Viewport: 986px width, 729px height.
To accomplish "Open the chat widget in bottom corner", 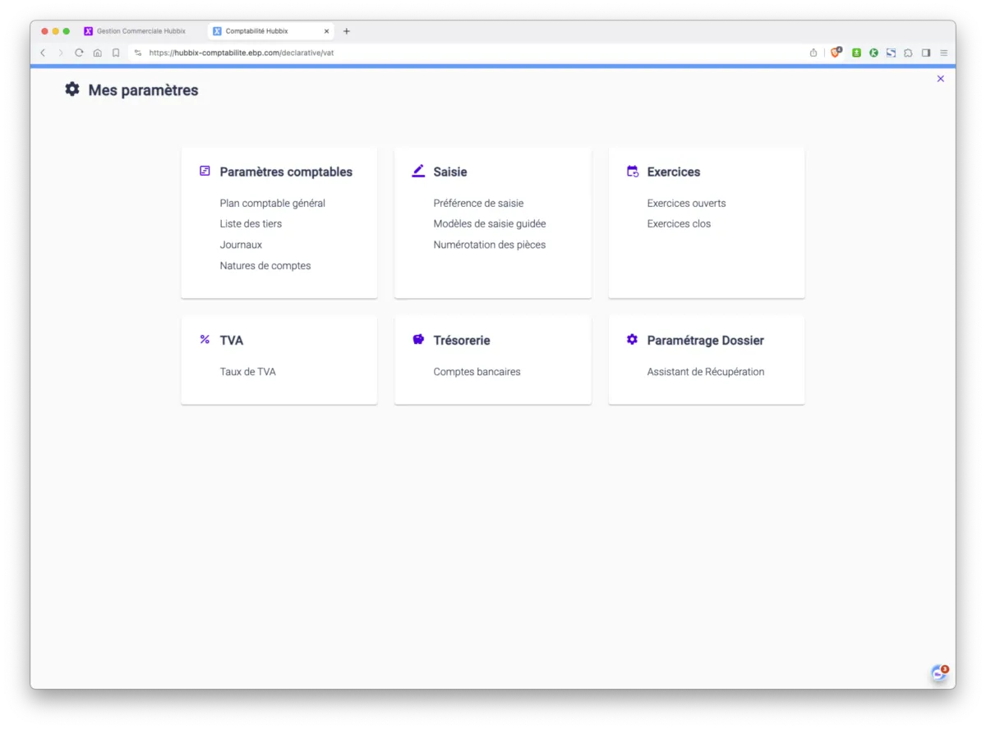I will coord(939,673).
